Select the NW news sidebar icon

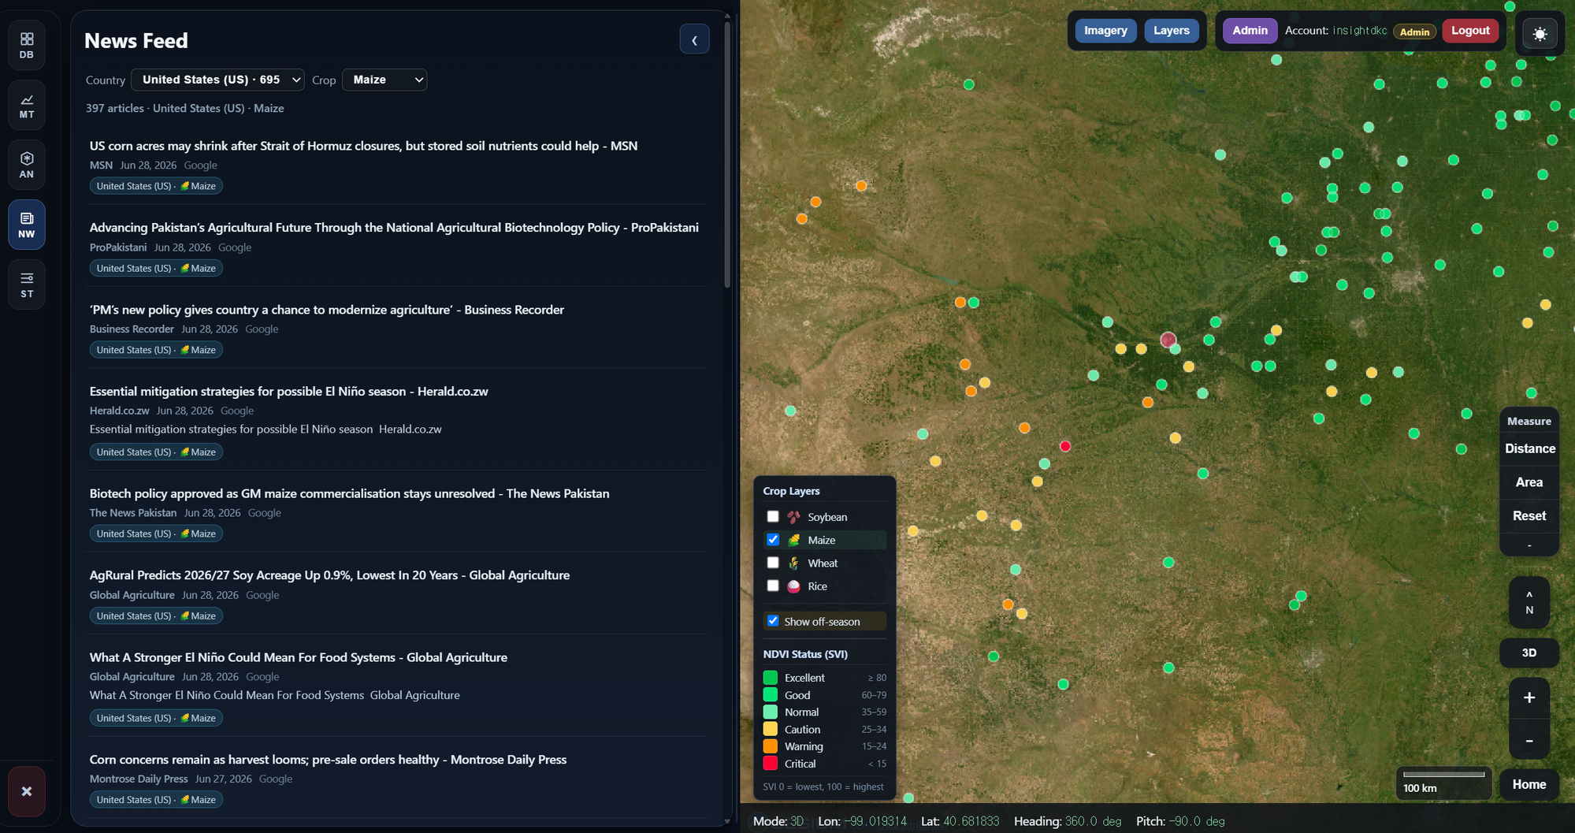[x=27, y=225]
